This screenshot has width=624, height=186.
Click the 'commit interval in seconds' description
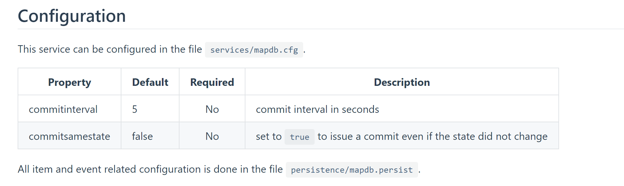[x=317, y=109]
